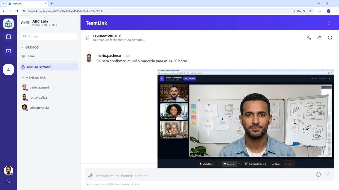Open the TeamLink home logo in sidebar
This screenshot has width=339, height=190.
click(8, 24)
